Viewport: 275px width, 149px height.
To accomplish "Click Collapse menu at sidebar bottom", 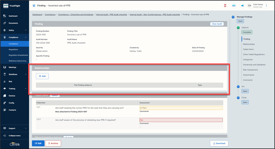I will (14, 136).
